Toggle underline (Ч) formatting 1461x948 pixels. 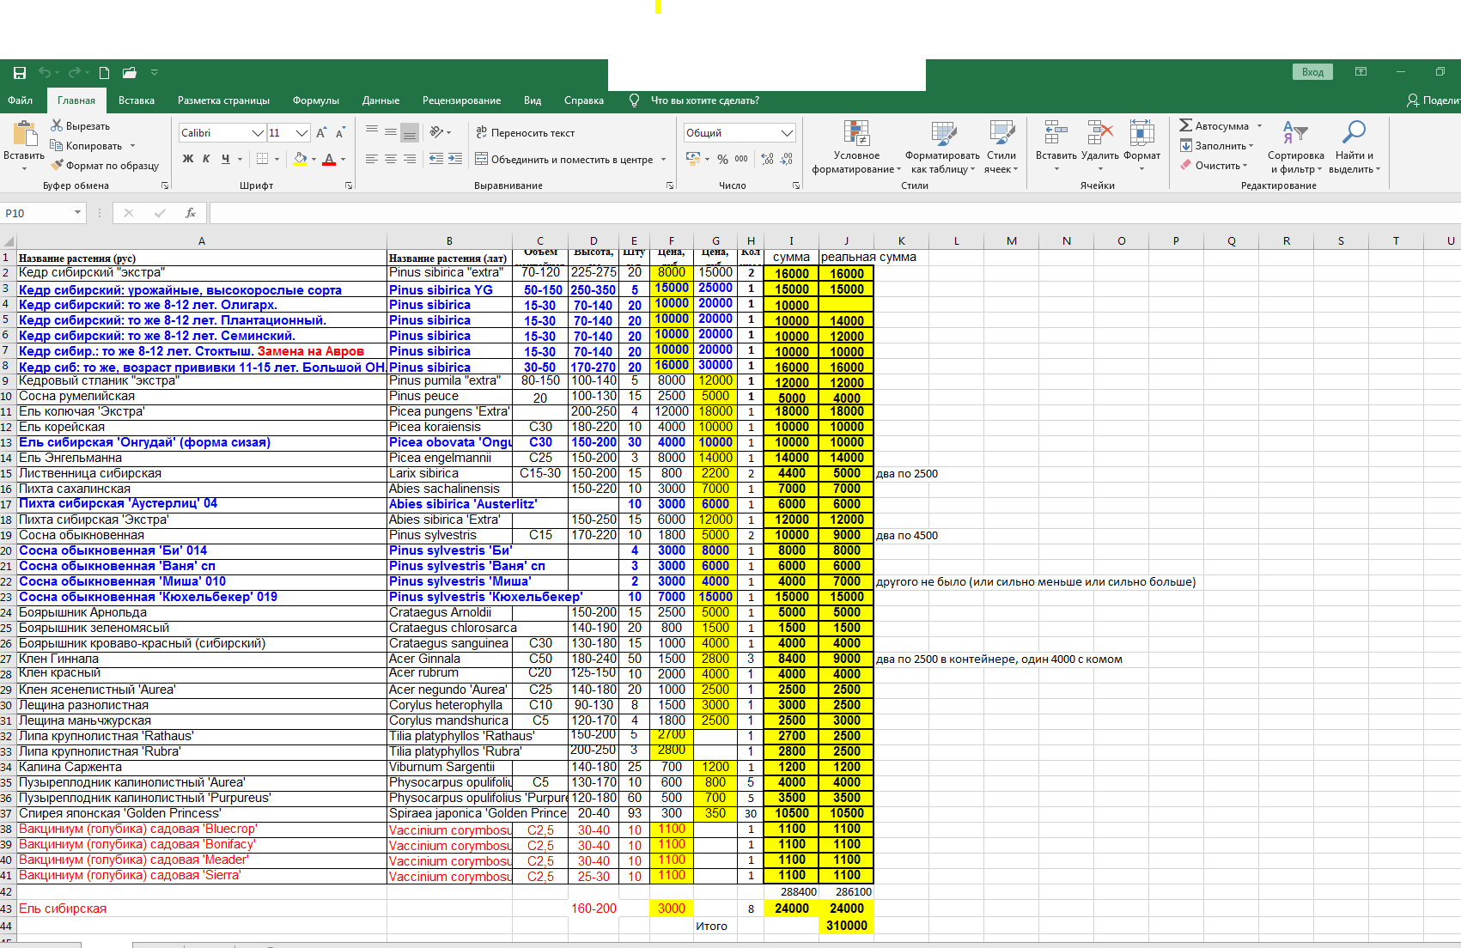coord(225,159)
